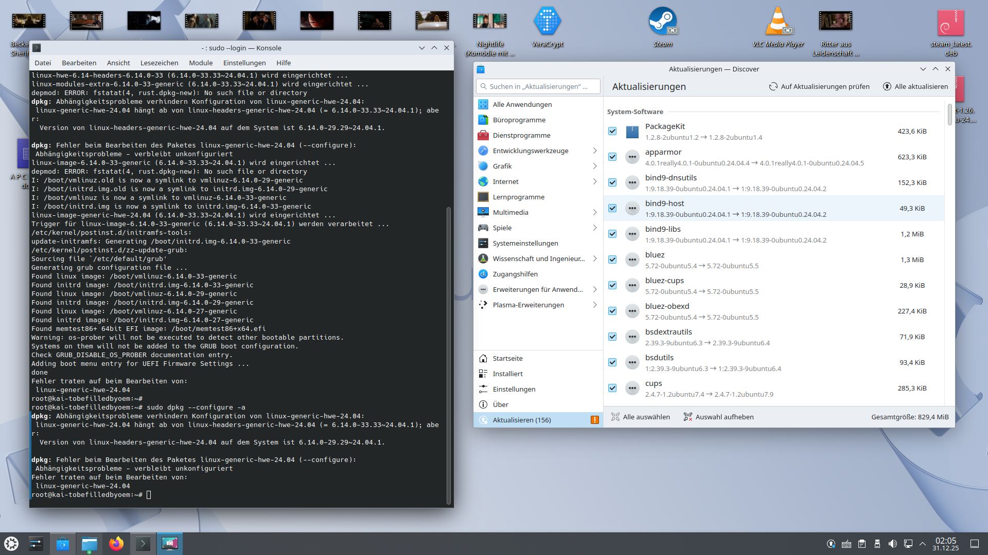Click Alle aktualisieren button
Screen dimensions: 988x555
pyautogui.click(x=915, y=86)
